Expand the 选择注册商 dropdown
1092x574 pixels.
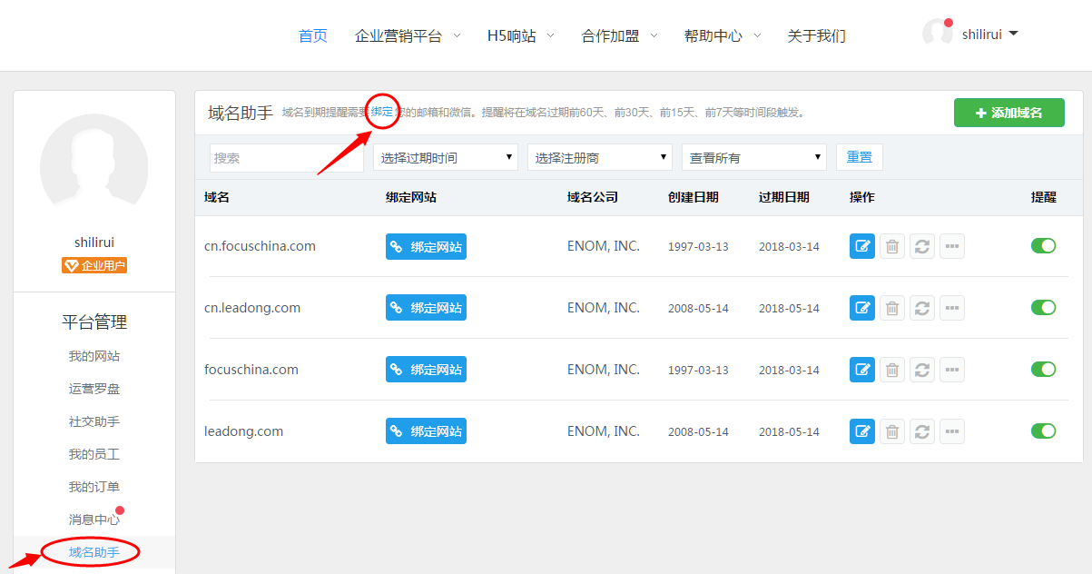(599, 158)
